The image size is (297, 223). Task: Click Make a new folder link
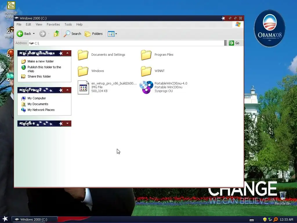[x=41, y=61]
